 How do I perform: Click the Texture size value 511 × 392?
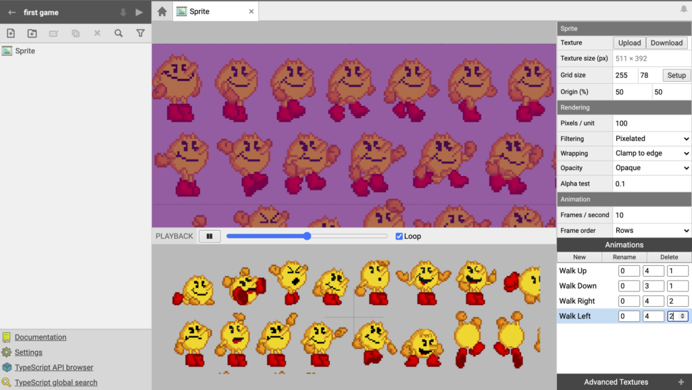631,58
